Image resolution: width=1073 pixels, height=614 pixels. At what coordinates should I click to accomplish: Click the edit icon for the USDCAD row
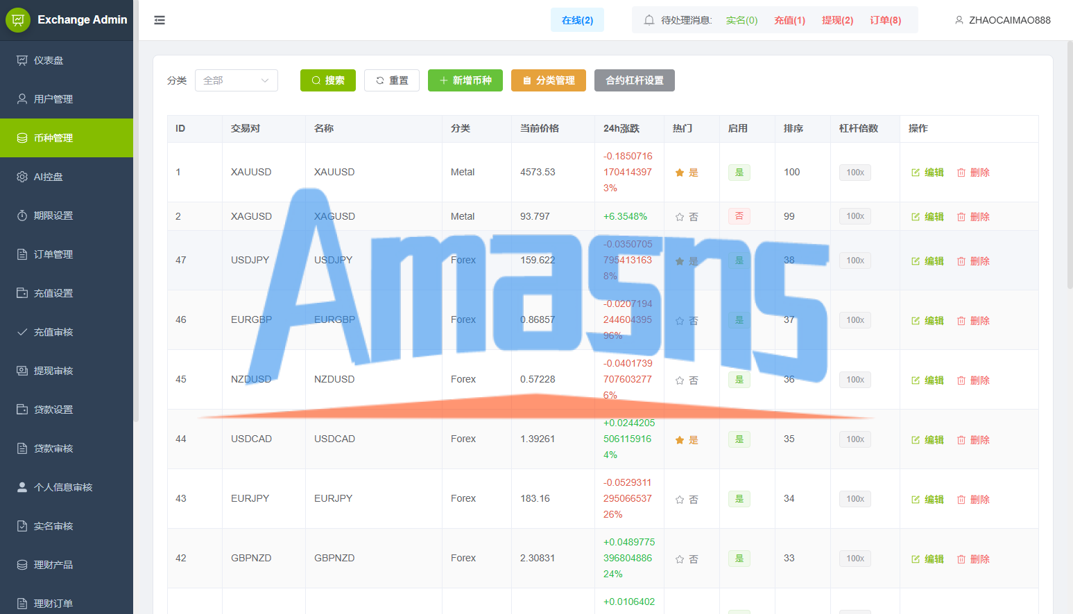916,440
